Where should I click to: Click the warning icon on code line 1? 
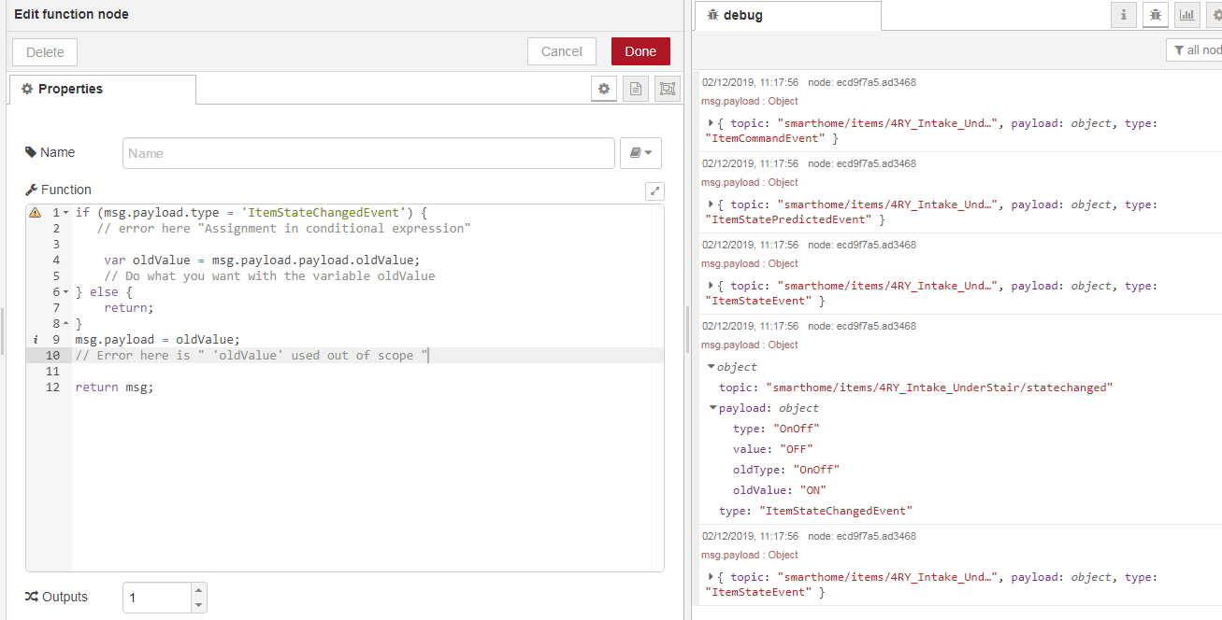tap(35, 213)
